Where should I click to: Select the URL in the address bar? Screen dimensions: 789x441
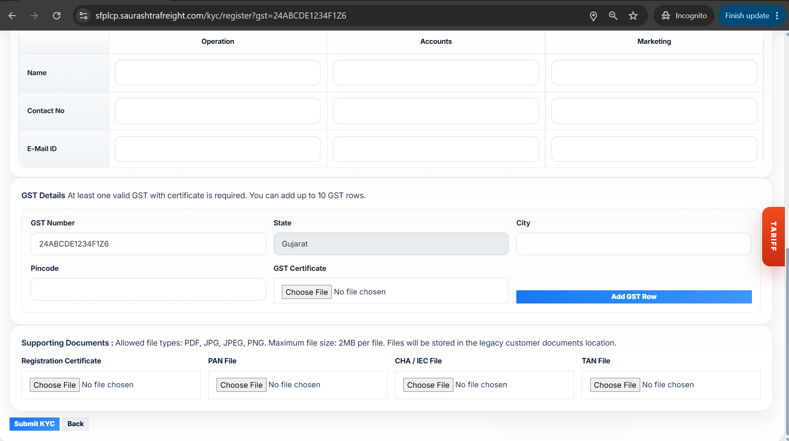pyautogui.click(x=221, y=16)
